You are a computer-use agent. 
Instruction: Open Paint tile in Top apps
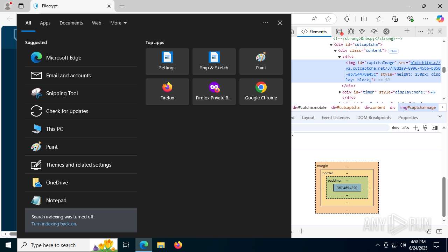pyautogui.click(x=261, y=62)
